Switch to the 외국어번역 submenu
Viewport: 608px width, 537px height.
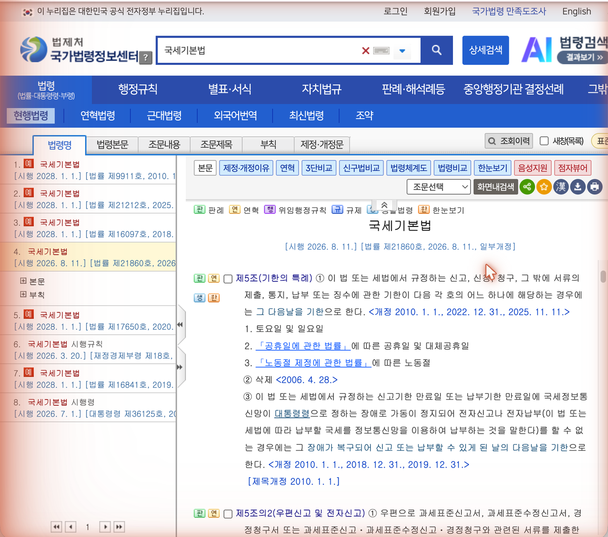pos(235,116)
